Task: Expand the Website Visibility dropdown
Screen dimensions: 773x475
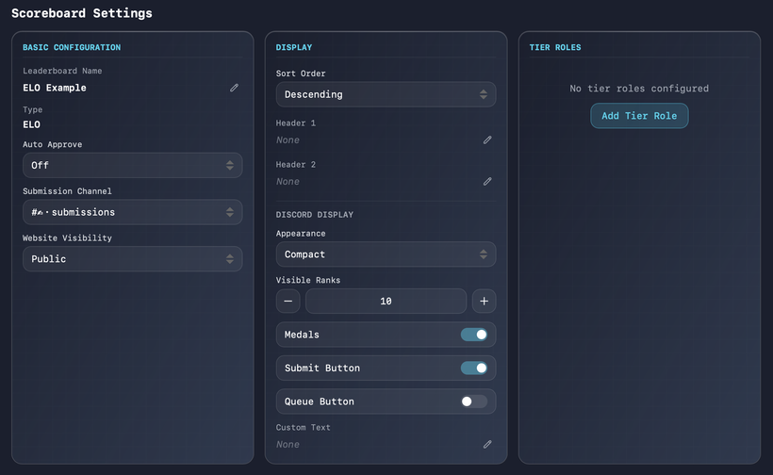Action: point(132,258)
